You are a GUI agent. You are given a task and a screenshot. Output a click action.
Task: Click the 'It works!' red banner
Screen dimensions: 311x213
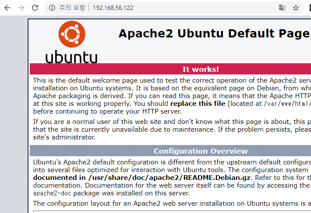(170, 69)
